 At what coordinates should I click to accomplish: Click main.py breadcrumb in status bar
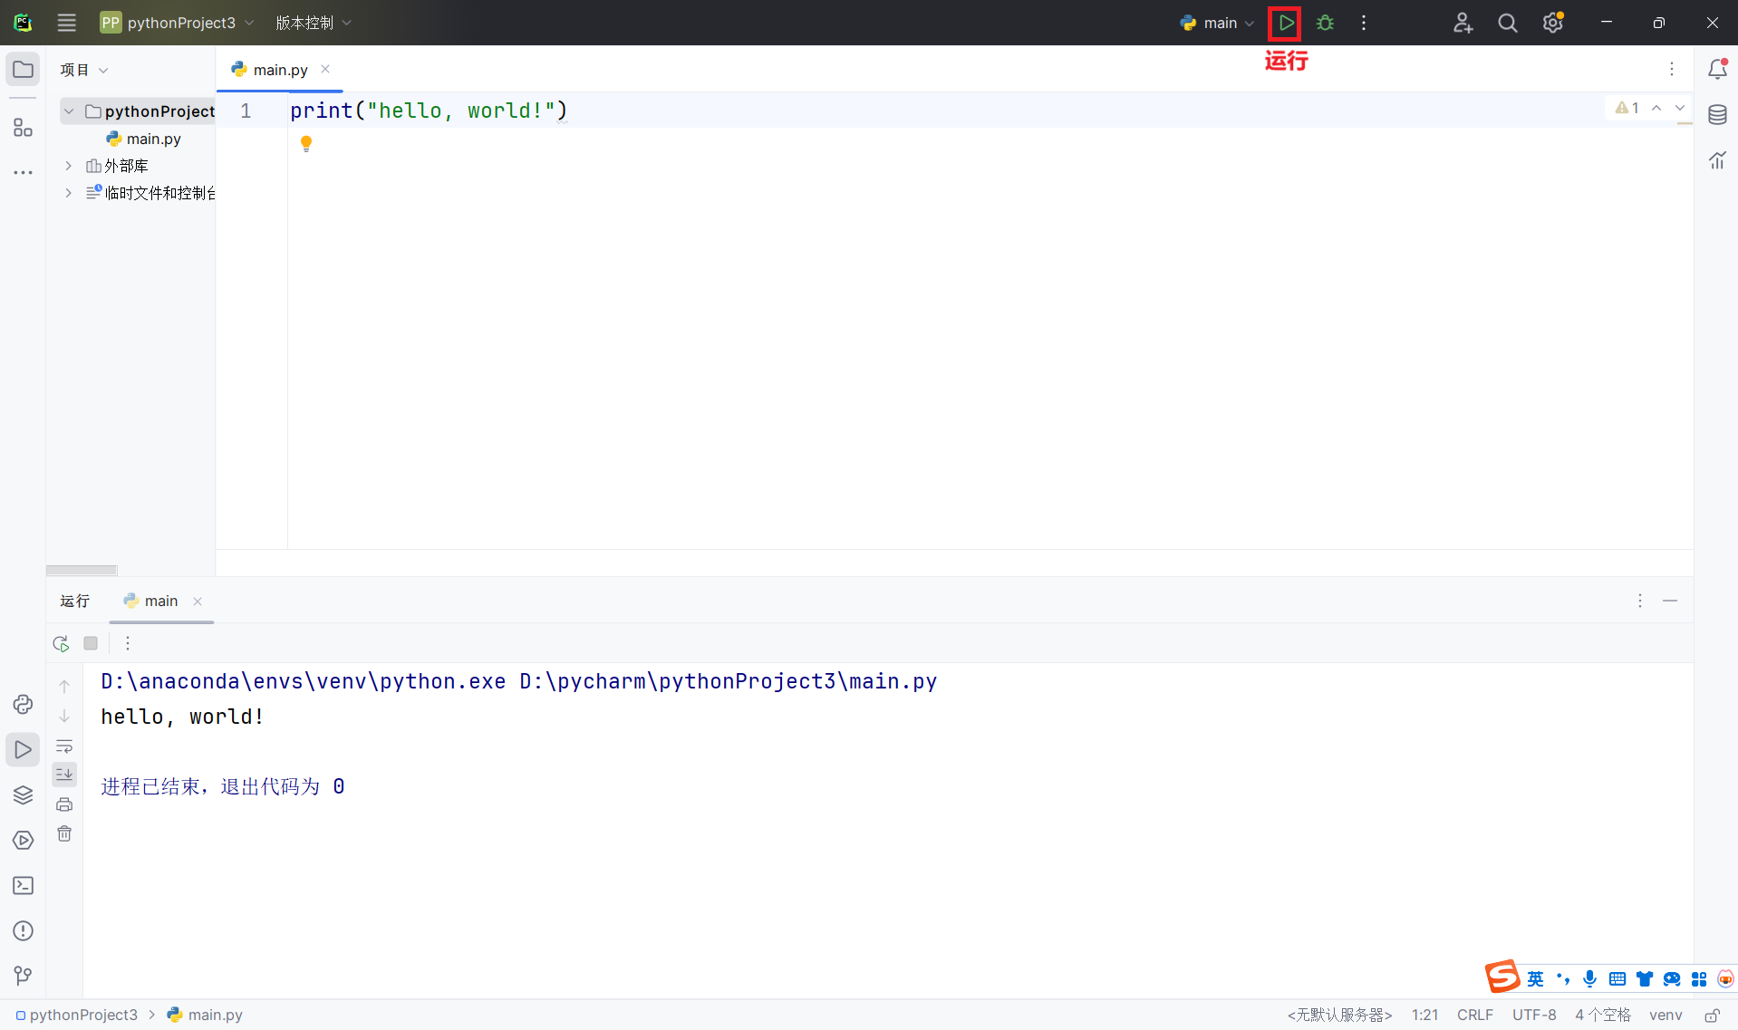[x=206, y=1015]
